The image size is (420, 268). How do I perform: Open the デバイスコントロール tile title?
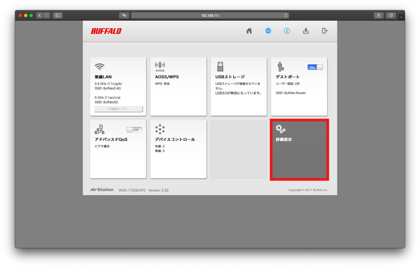tap(175, 140)
